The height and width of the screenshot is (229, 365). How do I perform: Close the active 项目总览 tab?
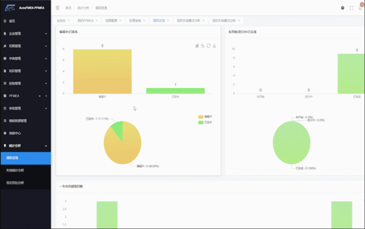[x=168, y=21]
